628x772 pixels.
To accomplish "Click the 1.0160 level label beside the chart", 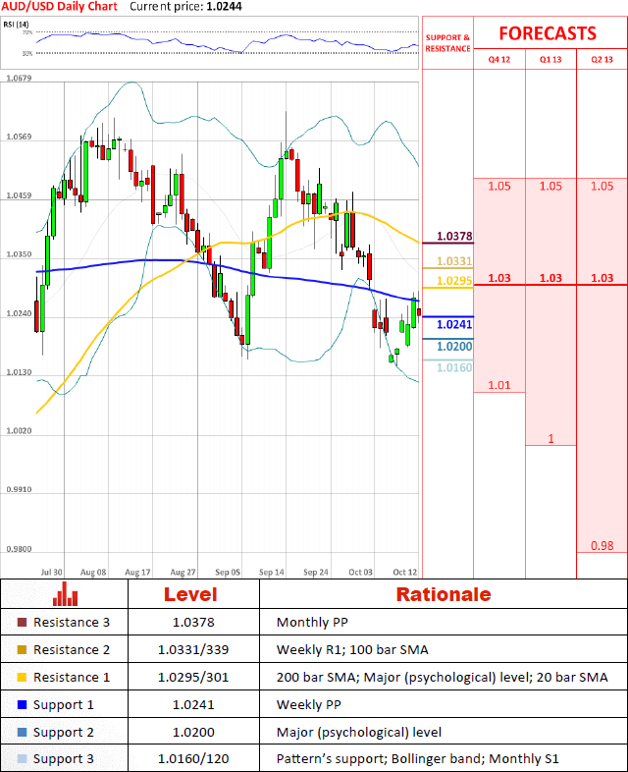I will [x=453, y=367].
